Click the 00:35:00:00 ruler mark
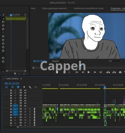The height and width of the screenshot is (133, 125). point(118,85)
